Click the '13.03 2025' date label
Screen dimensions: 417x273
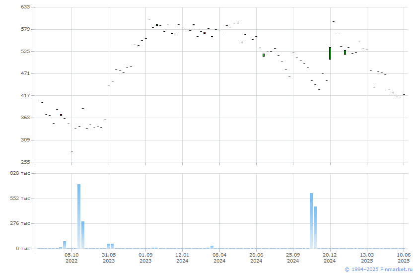(367, 258)
